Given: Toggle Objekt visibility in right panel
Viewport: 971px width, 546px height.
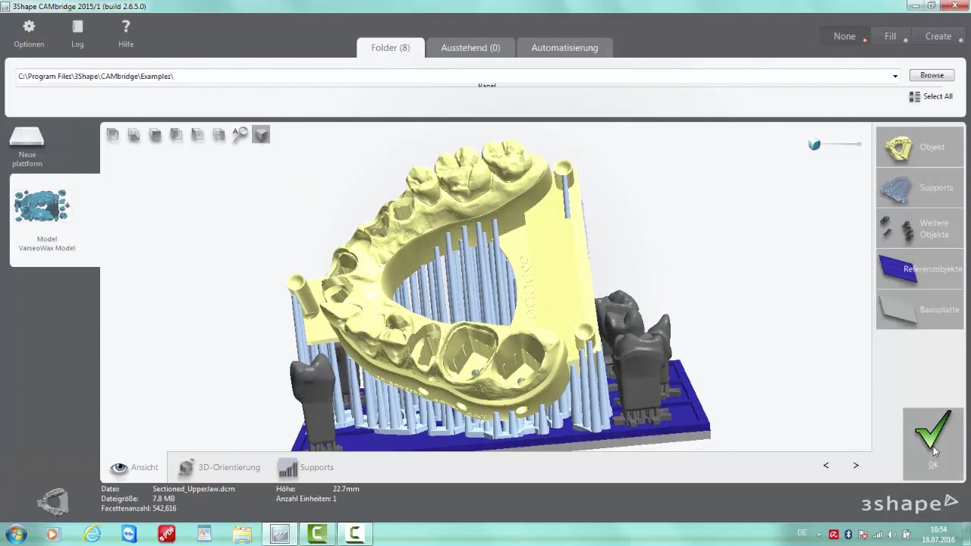Looking at the screenshot, I should [x=919, y=147].
